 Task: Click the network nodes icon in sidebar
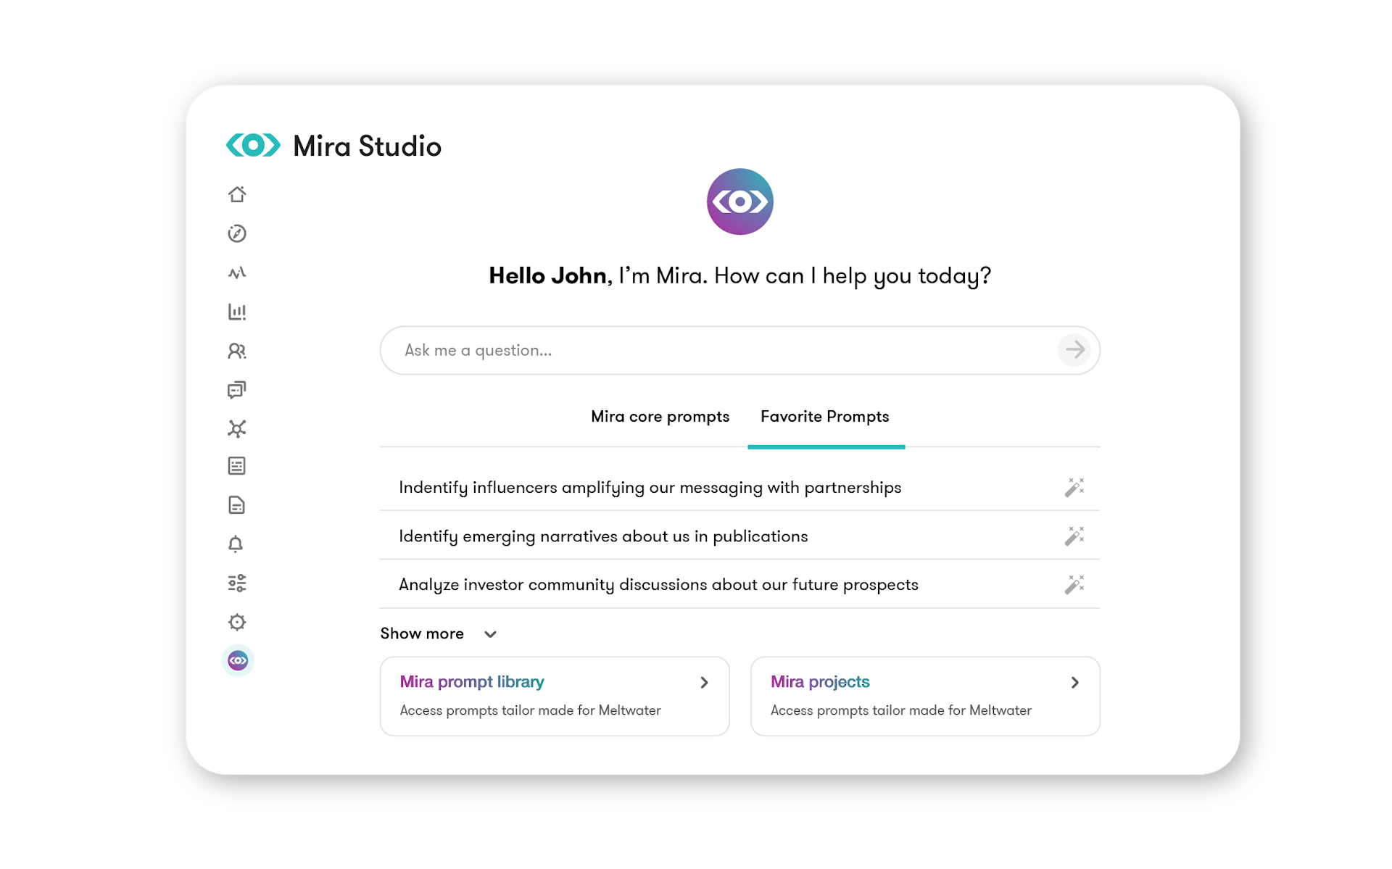(237, 428)
